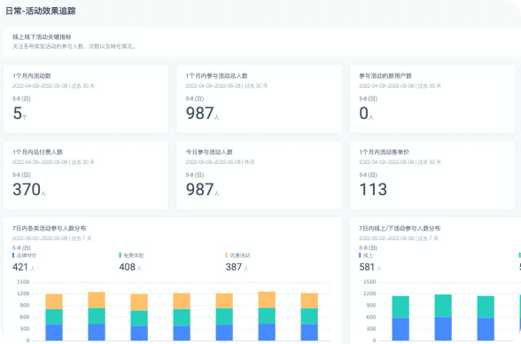The image size is (521, 344).
Task: Click the blue color marker beside 品牌特价
Action: click(13, 255)
